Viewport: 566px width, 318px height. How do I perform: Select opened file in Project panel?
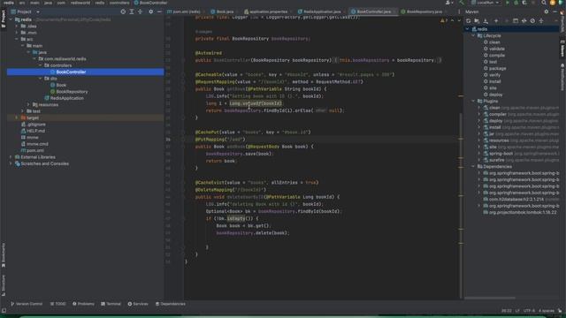pyautogui.click(x=123, y=11)
